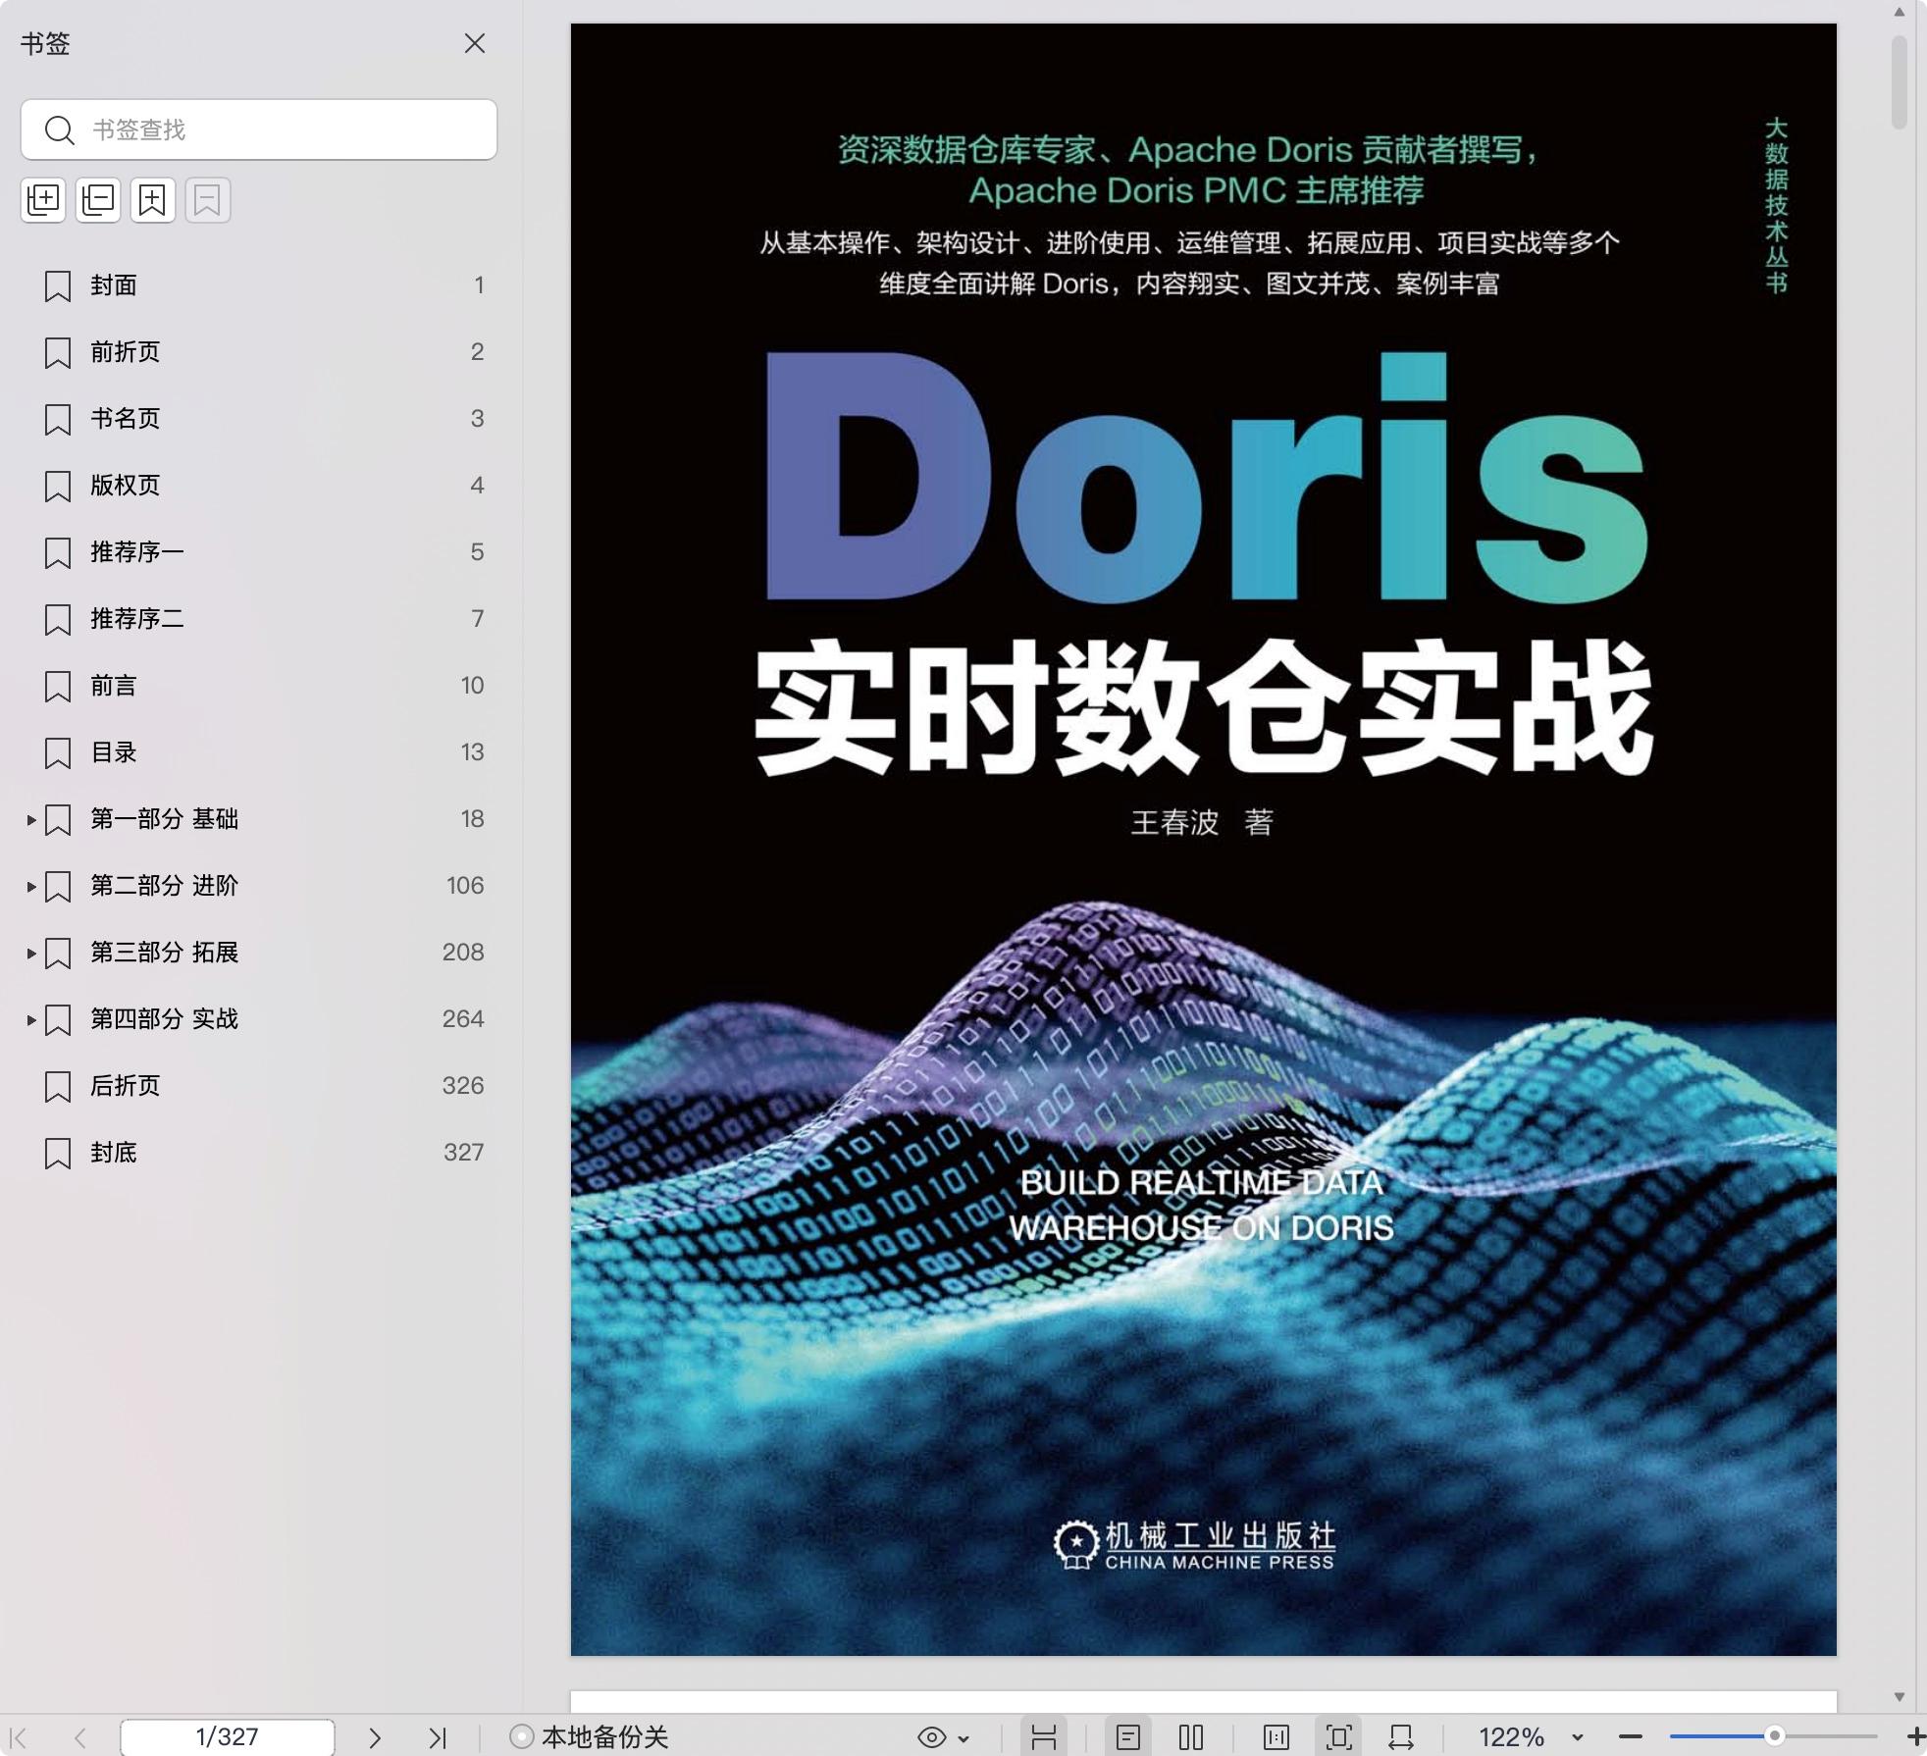Zoom in with the plus button
Viewport: 1927px width, 1756px height.
click(1915, 1737)
